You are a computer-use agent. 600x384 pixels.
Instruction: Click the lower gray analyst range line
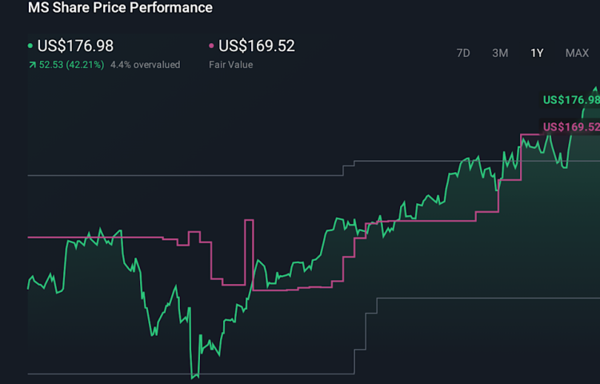pyautogui.click(x=184, y=373)
